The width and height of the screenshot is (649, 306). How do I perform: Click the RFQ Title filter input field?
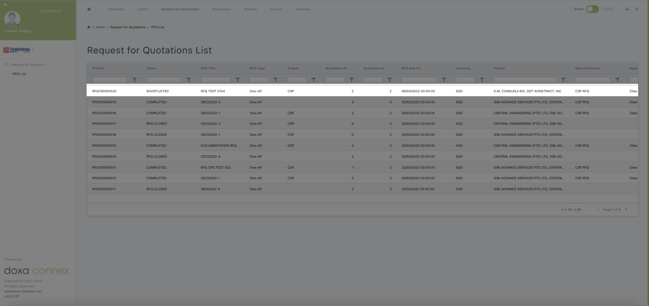pyautogui.click(x=215, y=80)
